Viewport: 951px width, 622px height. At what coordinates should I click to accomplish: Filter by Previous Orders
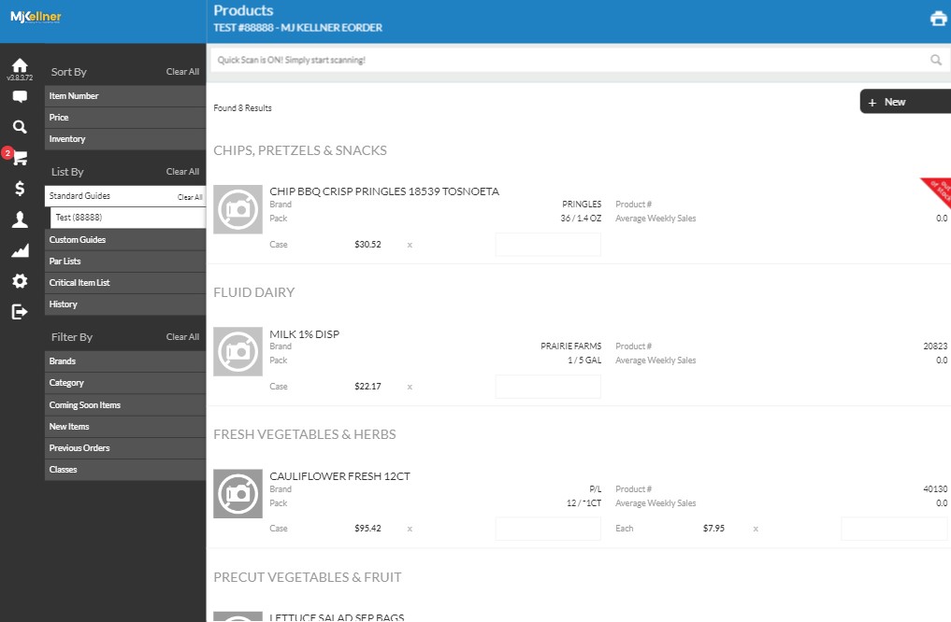[x=125, y=448]
